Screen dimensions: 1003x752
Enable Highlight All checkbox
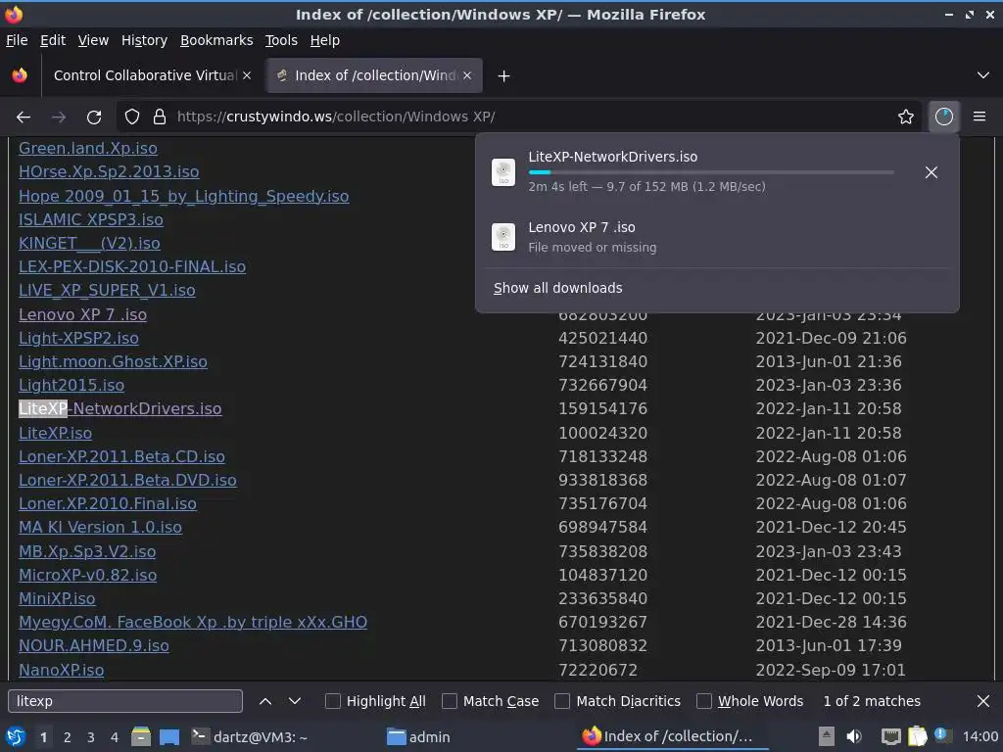[333, 701]
